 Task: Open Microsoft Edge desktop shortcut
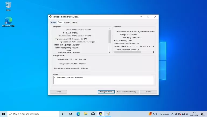coord(8,22)
